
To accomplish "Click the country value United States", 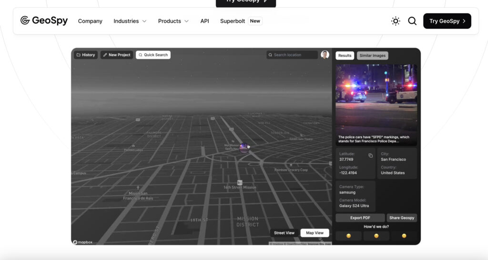I will coord(393,173).
